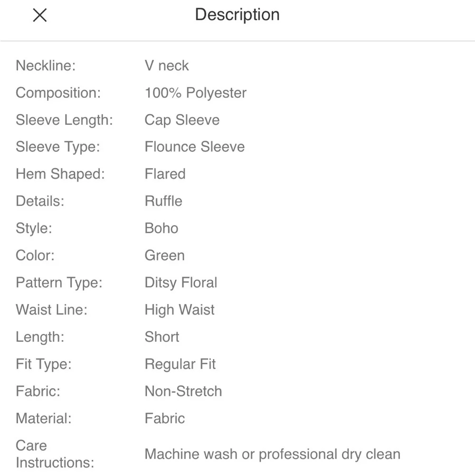Tap the Cap Sleeve value

[x=182, y=120]
